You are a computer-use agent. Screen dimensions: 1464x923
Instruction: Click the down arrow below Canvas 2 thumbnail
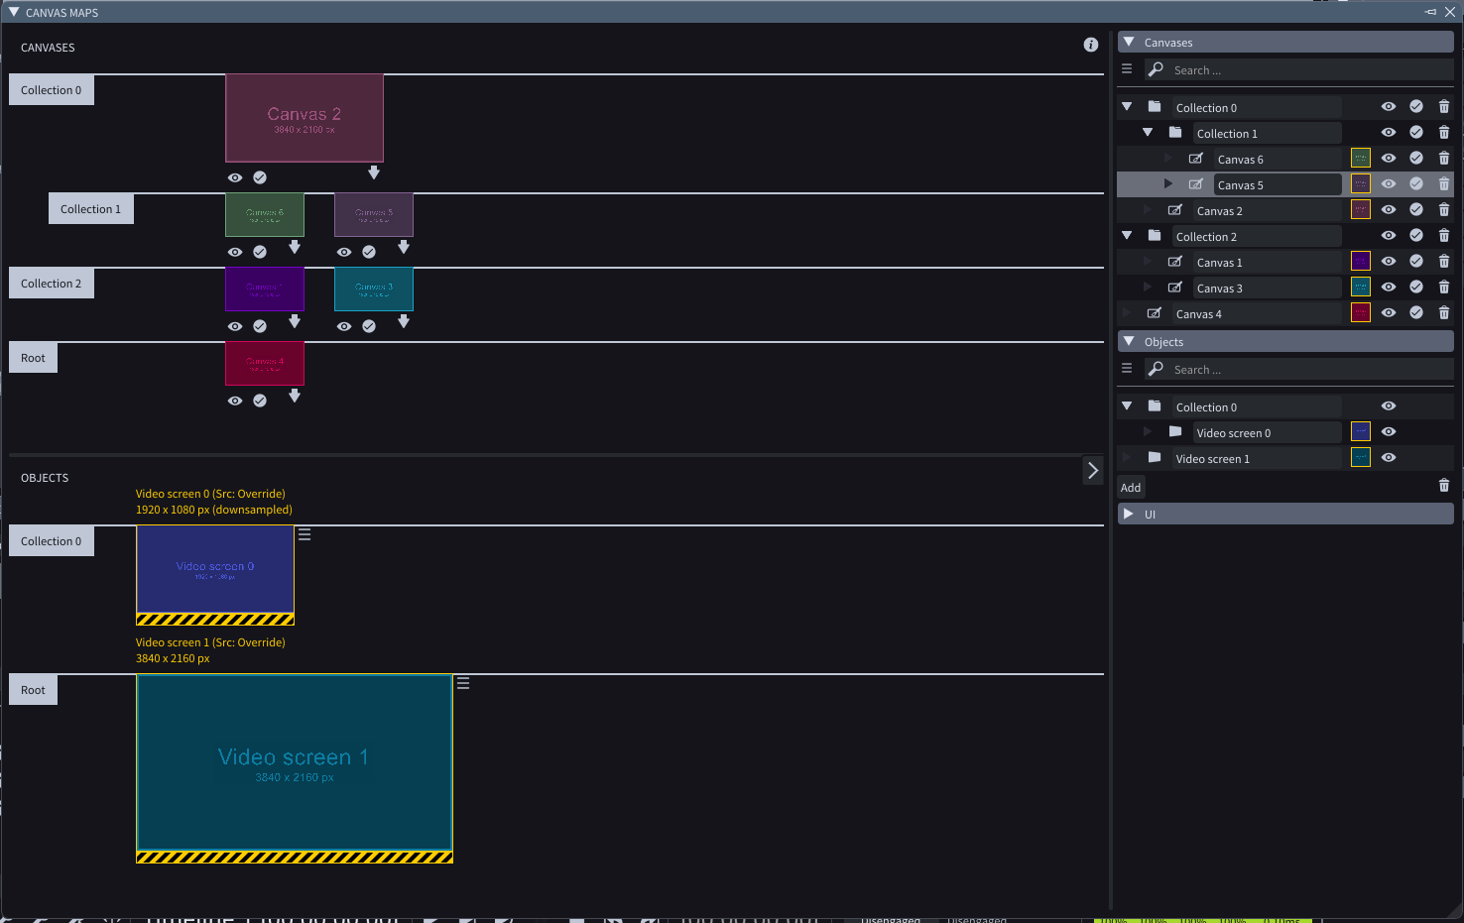(x=374, y=173)
